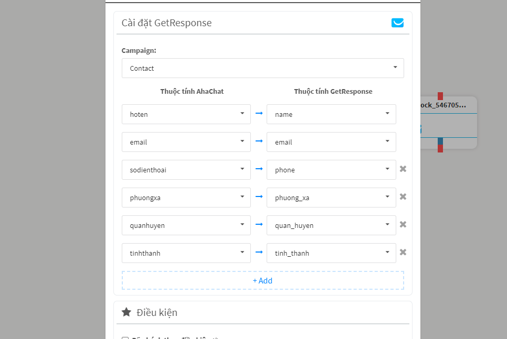Open the phuongxa attribute dropdown

pyautogui.click(x=186, y=198)
